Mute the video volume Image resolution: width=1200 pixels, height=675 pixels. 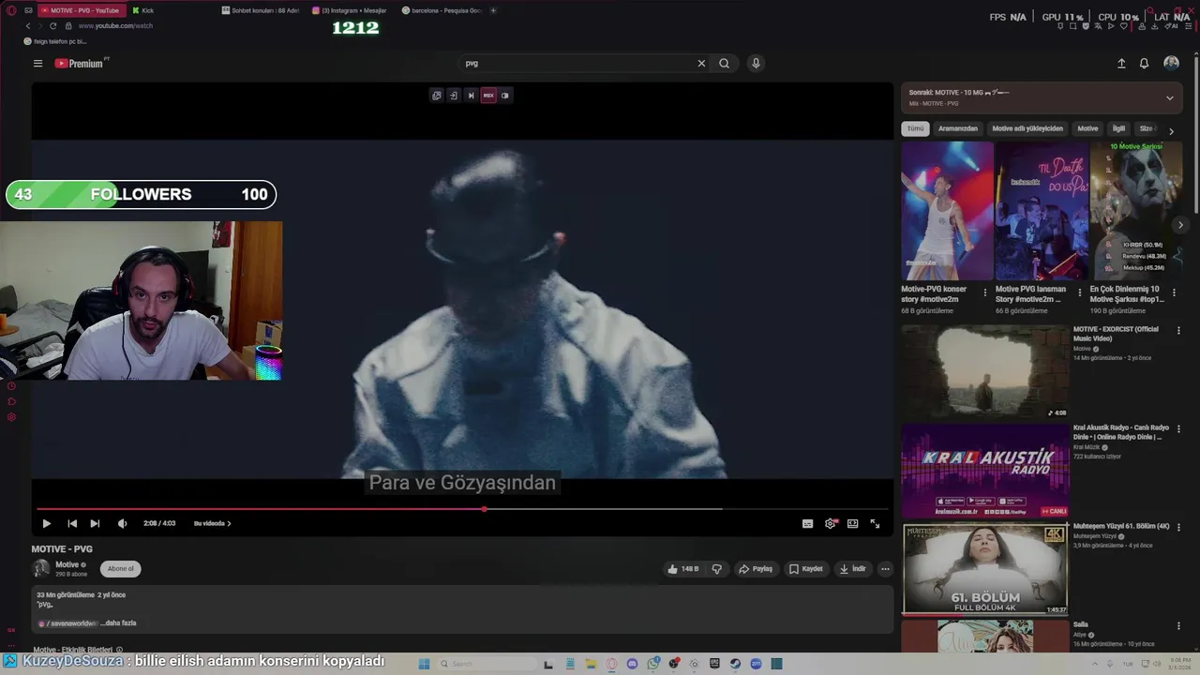[122, 524]
